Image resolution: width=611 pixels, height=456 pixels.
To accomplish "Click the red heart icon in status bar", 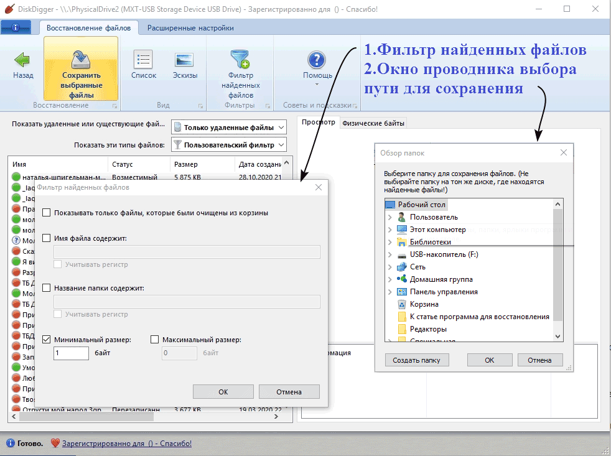I will tap(55, 444).
